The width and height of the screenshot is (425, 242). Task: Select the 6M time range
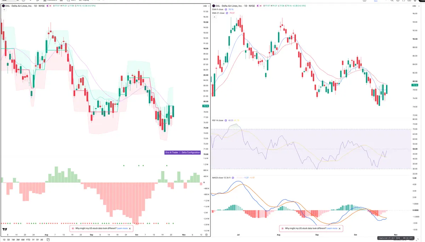[23, 240]
